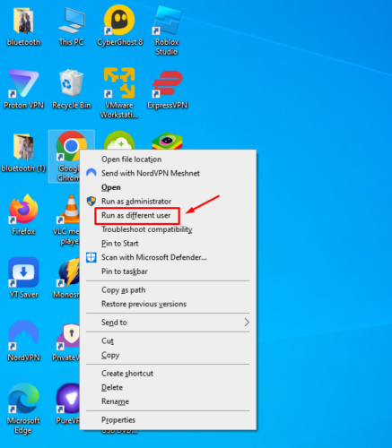Select VMware Workstation shortcut
The width and height of the screenshot is (392, 448).
[x=119, y=82]
